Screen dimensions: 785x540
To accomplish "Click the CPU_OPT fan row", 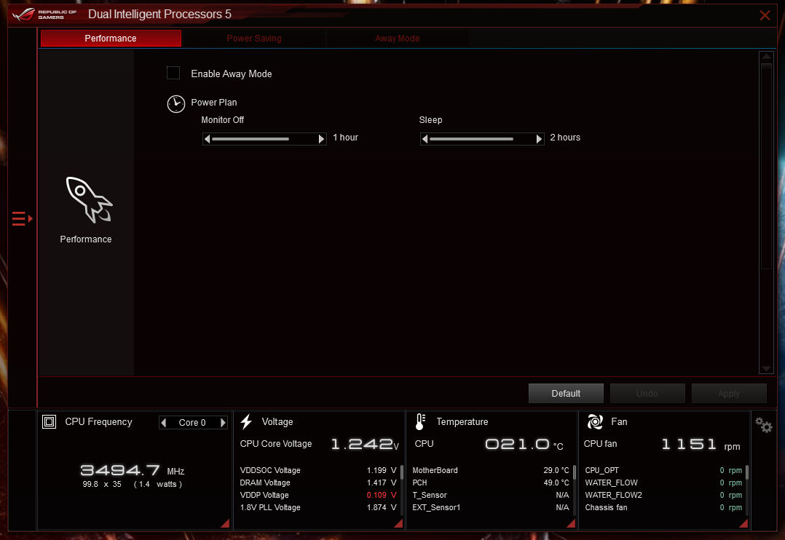I will pos(663,470).
